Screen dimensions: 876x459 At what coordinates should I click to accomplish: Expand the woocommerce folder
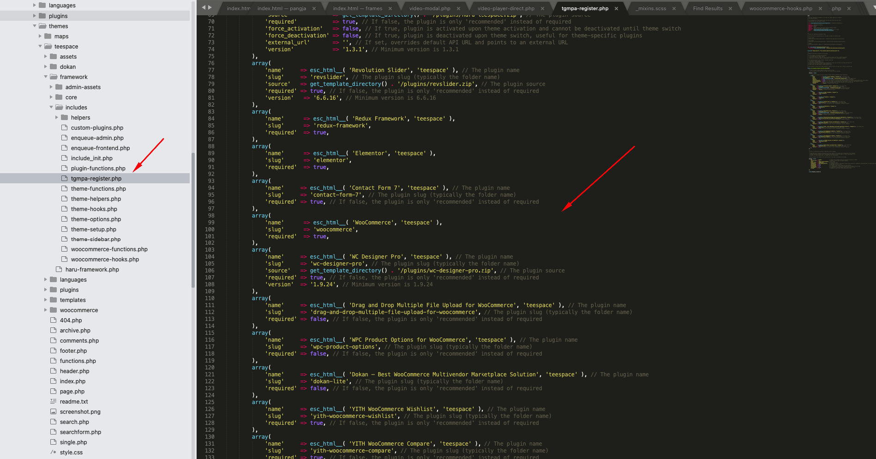[46, 310]
